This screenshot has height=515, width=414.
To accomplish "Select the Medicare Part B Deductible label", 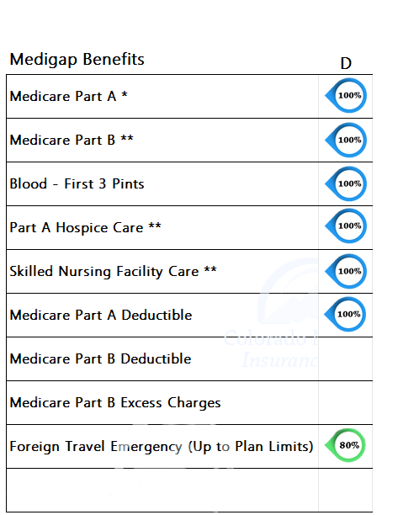I will [100, 359].
